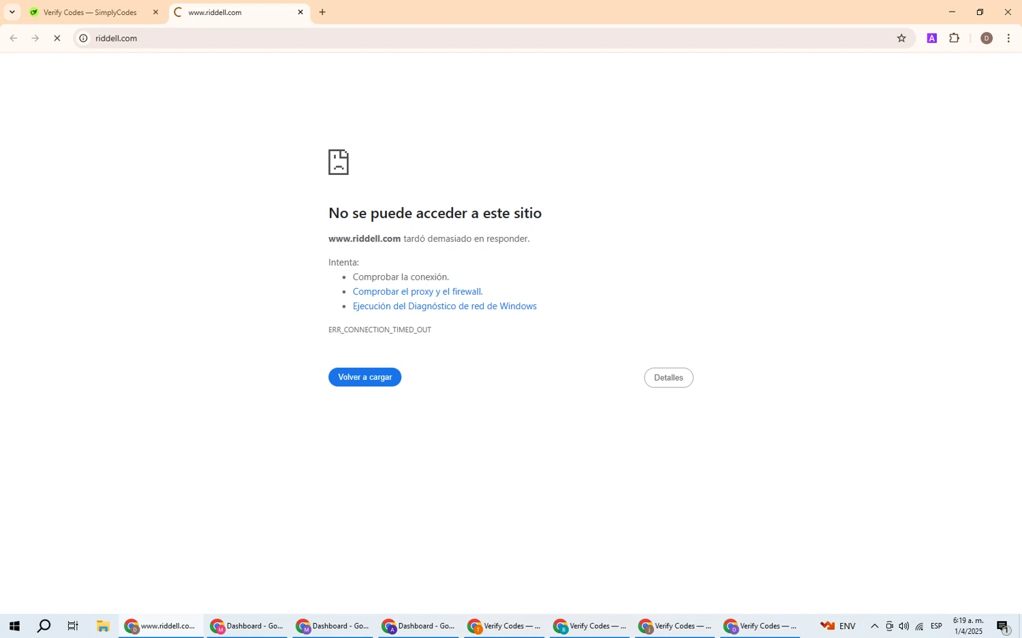Close the www.riddell.com tab

click(300, 12)
